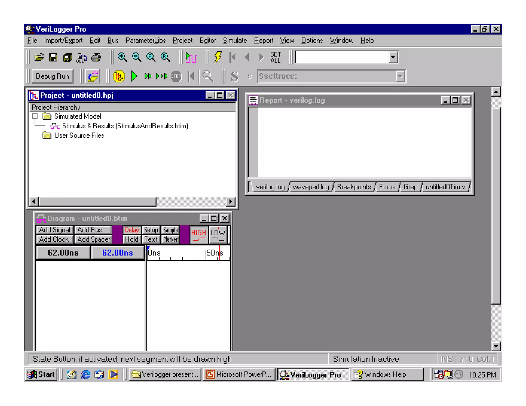Click the yellow lightning bolt icon
Viewport: 526px width, 406px height.
coord(218,57)
